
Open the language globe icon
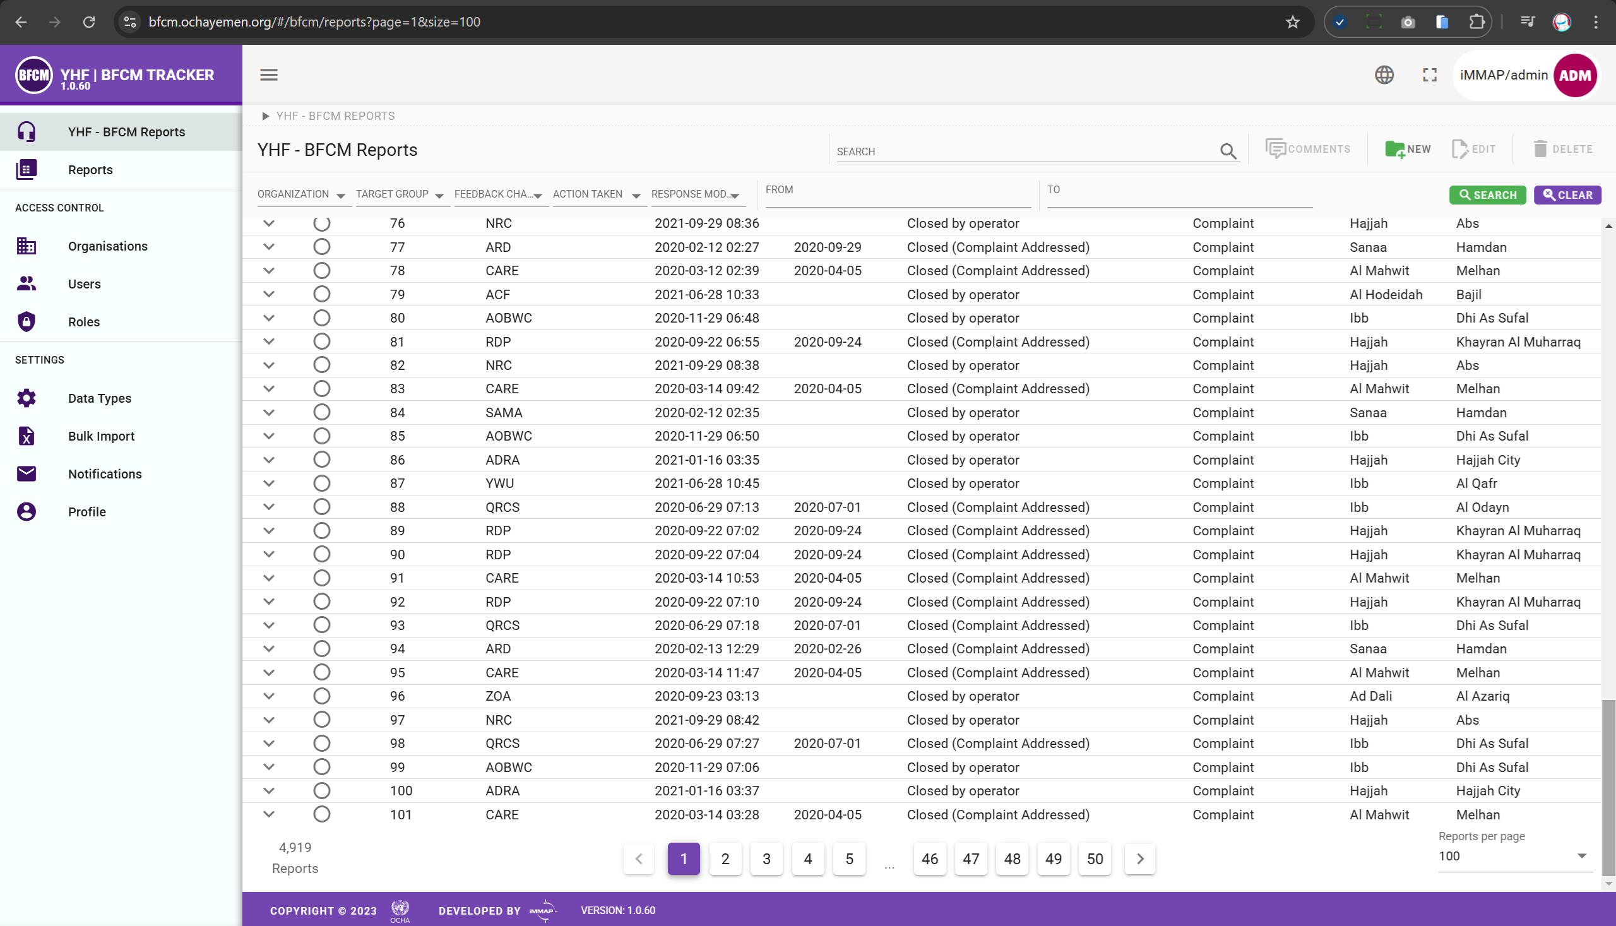[x=1384, y=75]
